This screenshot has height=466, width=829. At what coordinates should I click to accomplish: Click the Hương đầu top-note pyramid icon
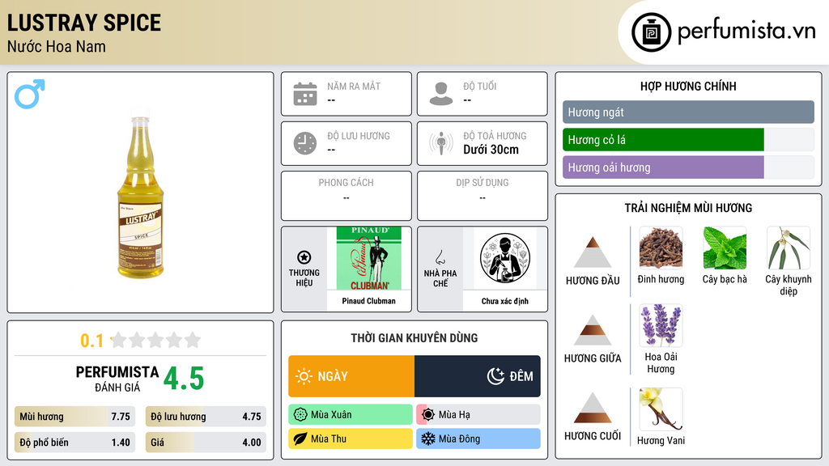click(593, 252)
